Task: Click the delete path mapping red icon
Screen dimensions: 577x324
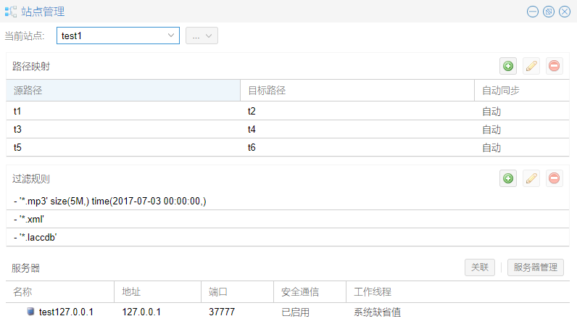Action: coord(554,66)
